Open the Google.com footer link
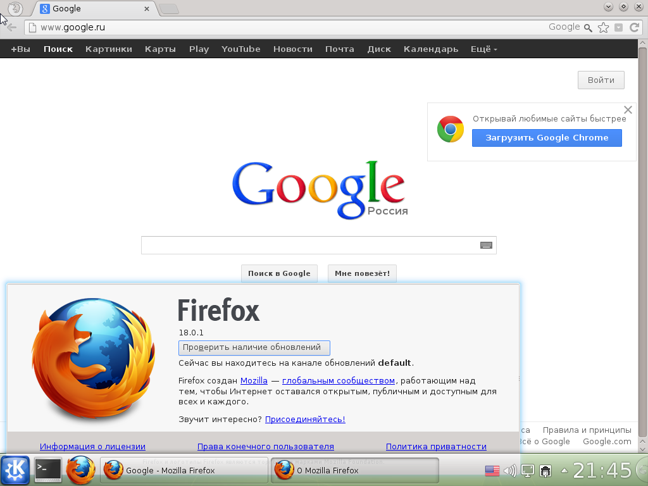 point(607,442)
